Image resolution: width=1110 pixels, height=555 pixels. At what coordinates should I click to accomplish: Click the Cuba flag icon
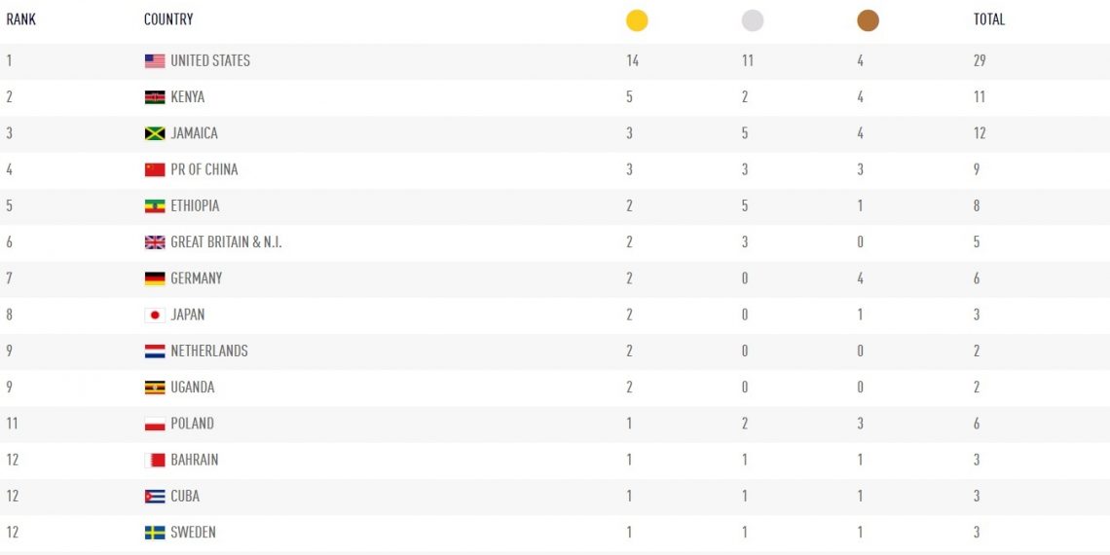[x=155, y=497]
